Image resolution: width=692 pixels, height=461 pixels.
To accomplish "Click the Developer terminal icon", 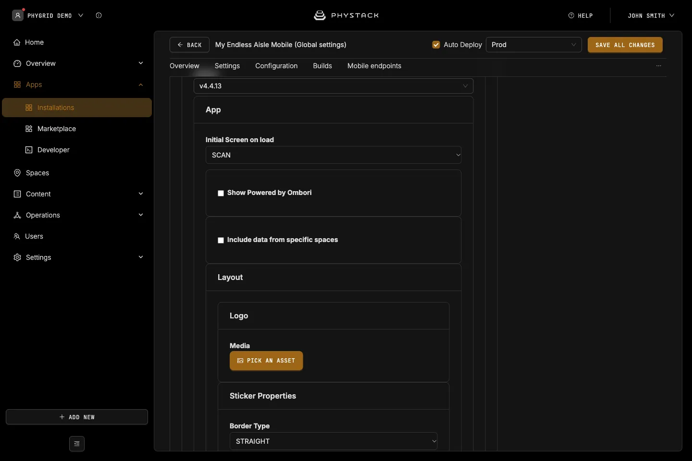I will (x=29, y=150).
